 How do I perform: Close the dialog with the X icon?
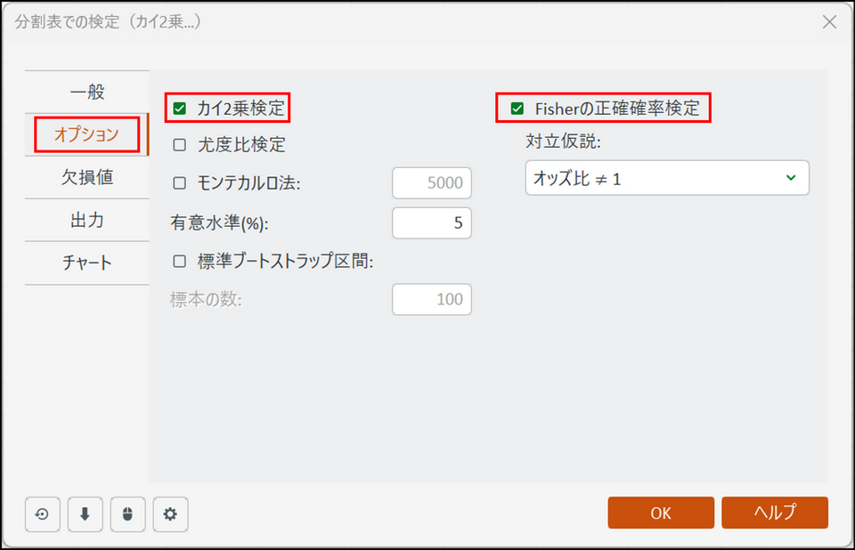(829, 22)
